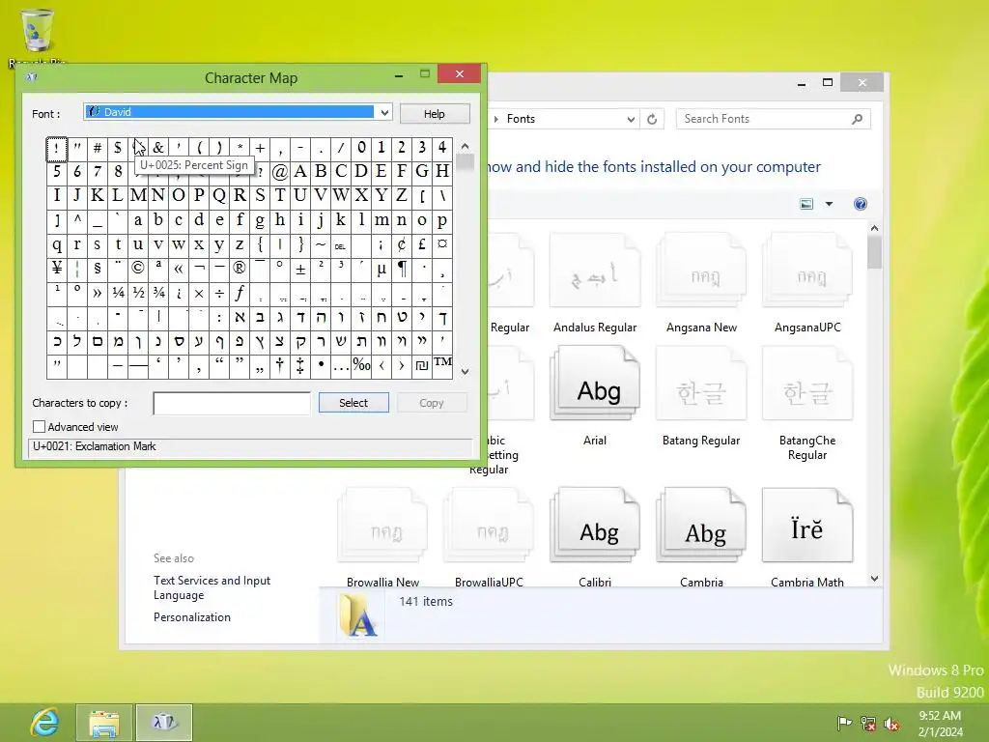Click the character grid scrollbar thumb

(x=465, y=162)
